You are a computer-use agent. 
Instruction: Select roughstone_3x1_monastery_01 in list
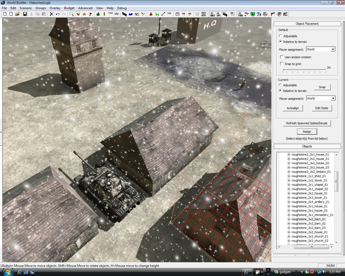point(312,215)
